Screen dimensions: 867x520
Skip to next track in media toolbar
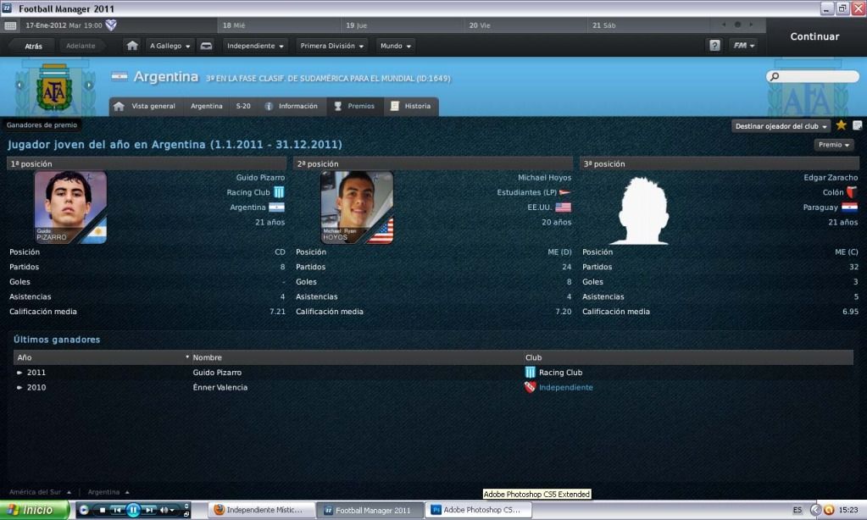coord(149,510)
